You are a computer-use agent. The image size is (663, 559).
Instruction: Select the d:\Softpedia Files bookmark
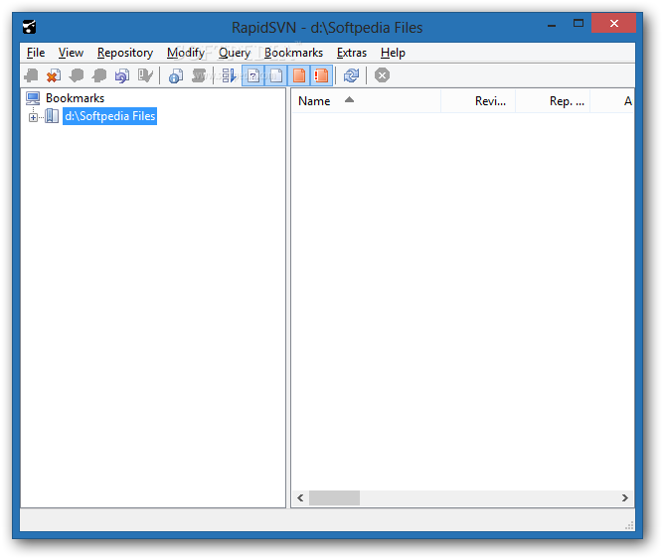[x=110, y=116]
